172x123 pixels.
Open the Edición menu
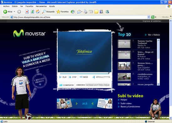(15, 6)
